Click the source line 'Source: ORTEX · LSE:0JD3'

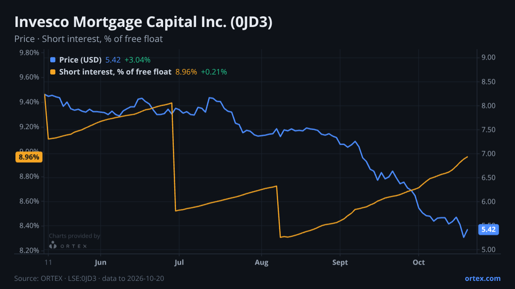coord(56,278)
